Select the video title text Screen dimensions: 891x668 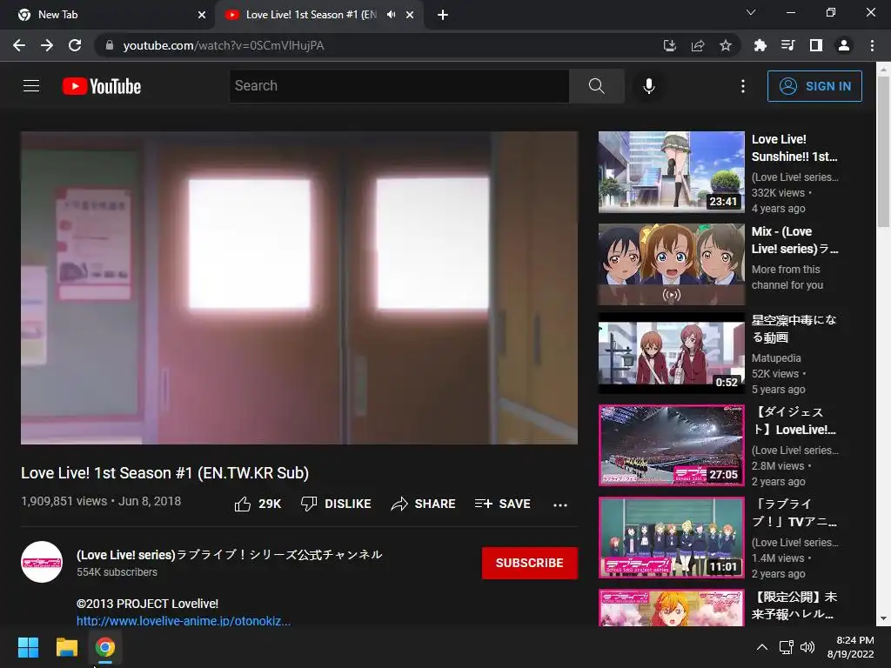click(164, 473)
